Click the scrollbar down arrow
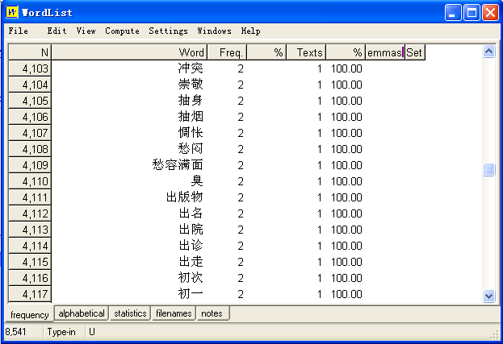Viewport: 503px width, 344px height. tap(488, 296)
